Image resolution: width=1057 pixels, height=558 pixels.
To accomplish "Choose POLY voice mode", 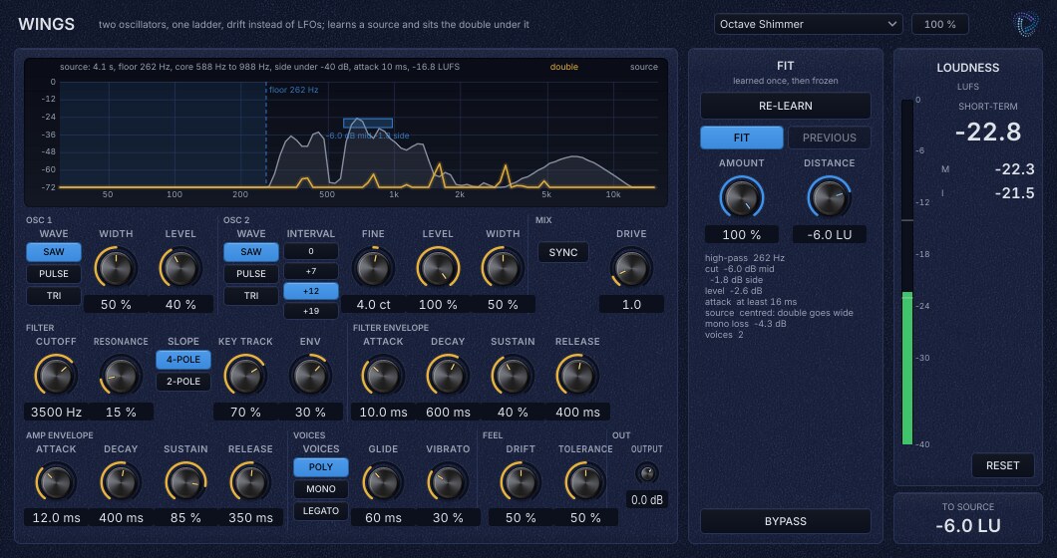I will [321, 467].
